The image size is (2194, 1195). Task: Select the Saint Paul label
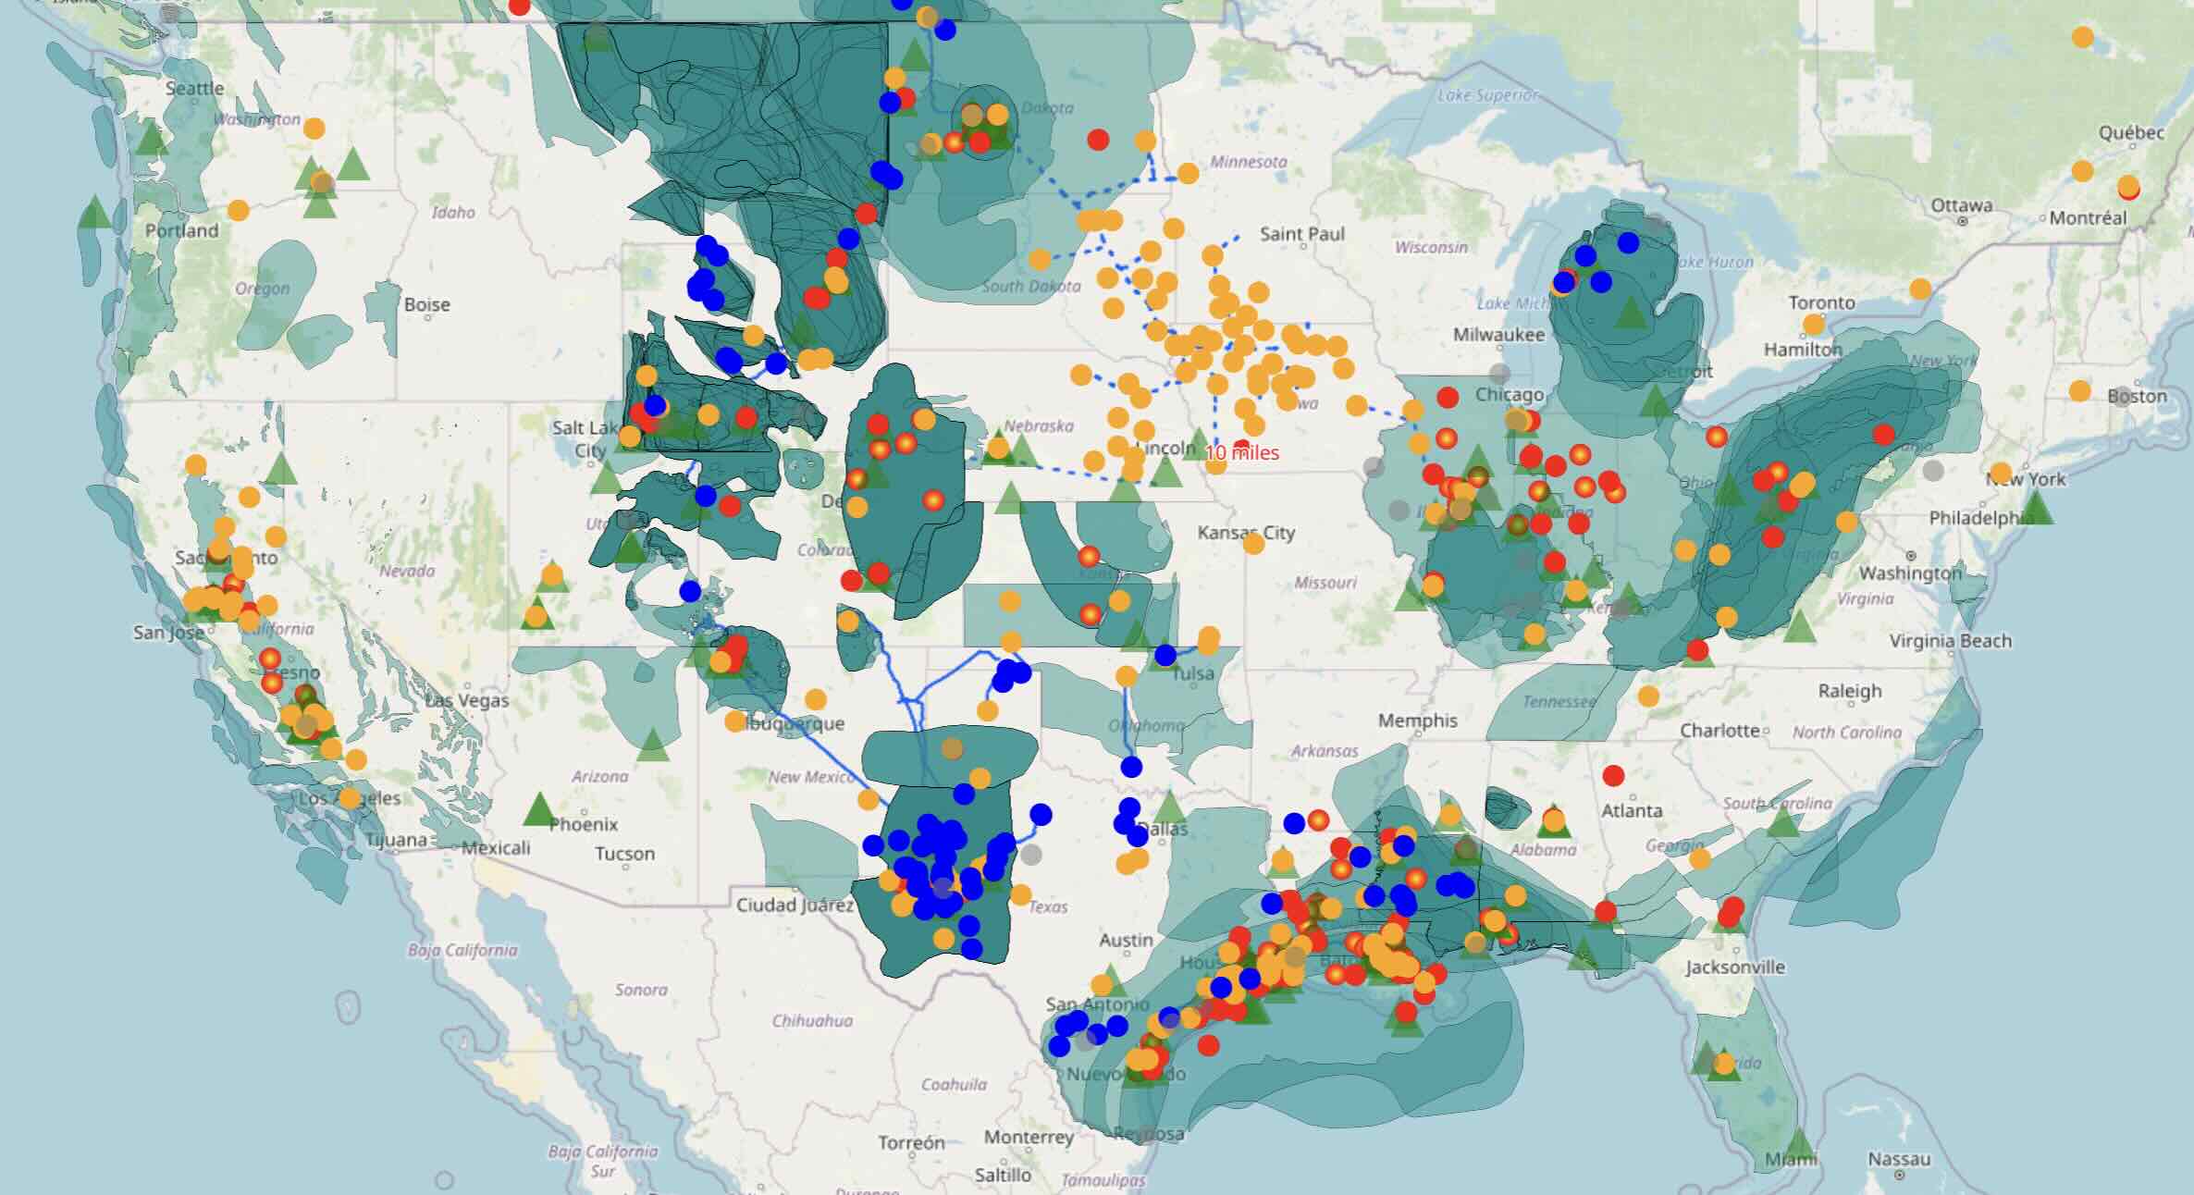(x=1302, y=234)
